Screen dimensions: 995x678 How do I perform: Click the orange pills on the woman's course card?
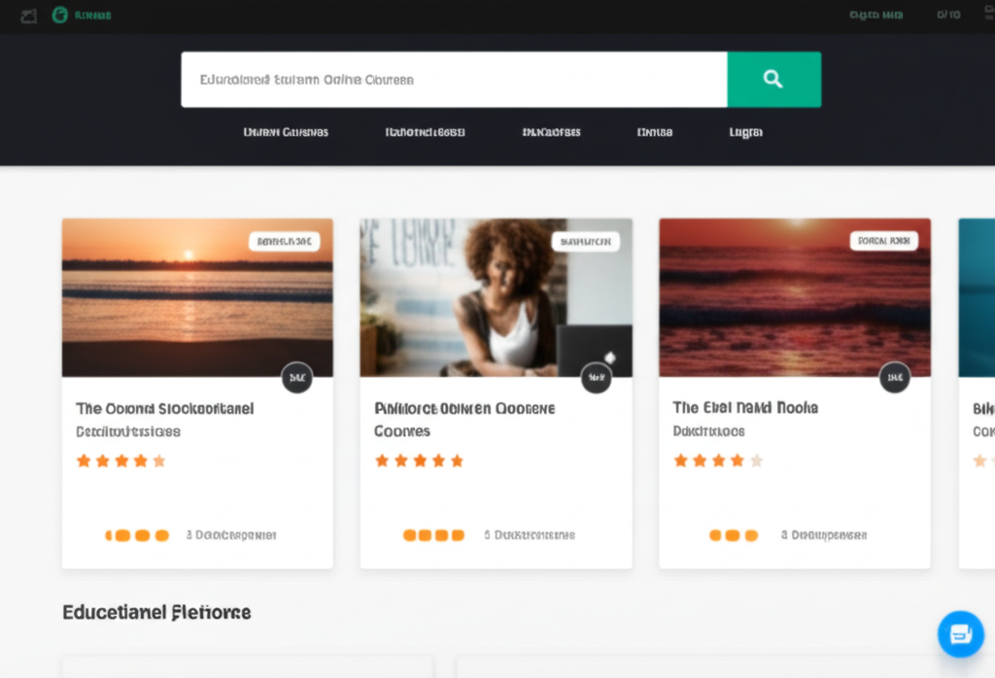434,535
